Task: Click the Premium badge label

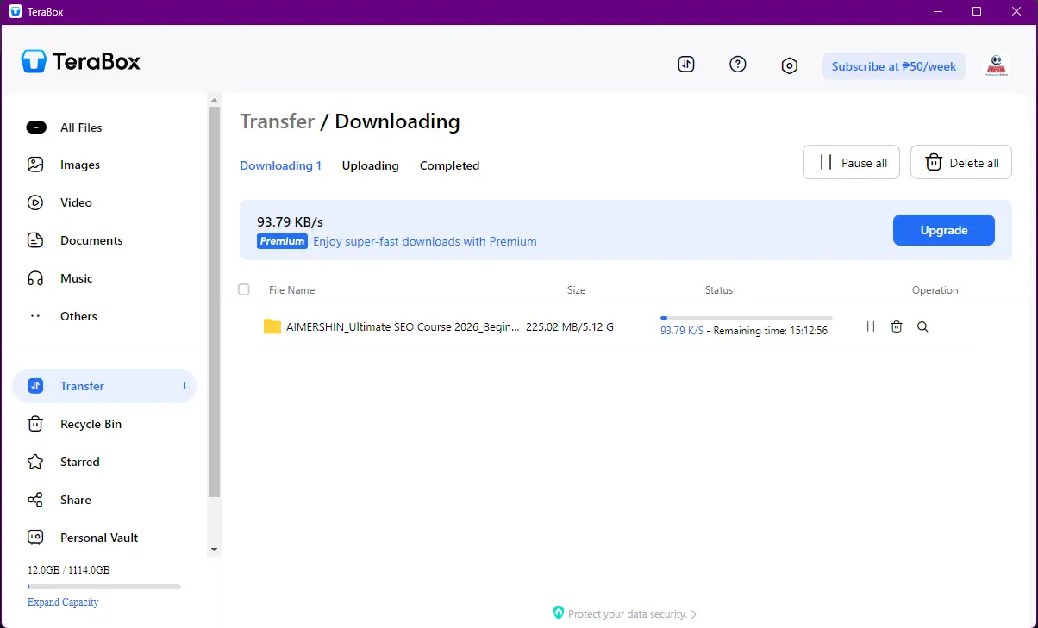Action: point(283,241)
